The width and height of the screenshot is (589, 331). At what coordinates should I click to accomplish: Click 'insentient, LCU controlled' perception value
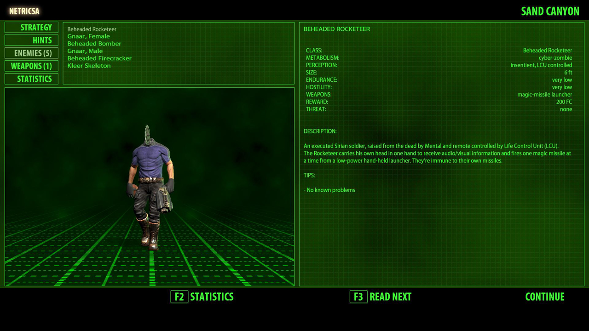[541, 65]
